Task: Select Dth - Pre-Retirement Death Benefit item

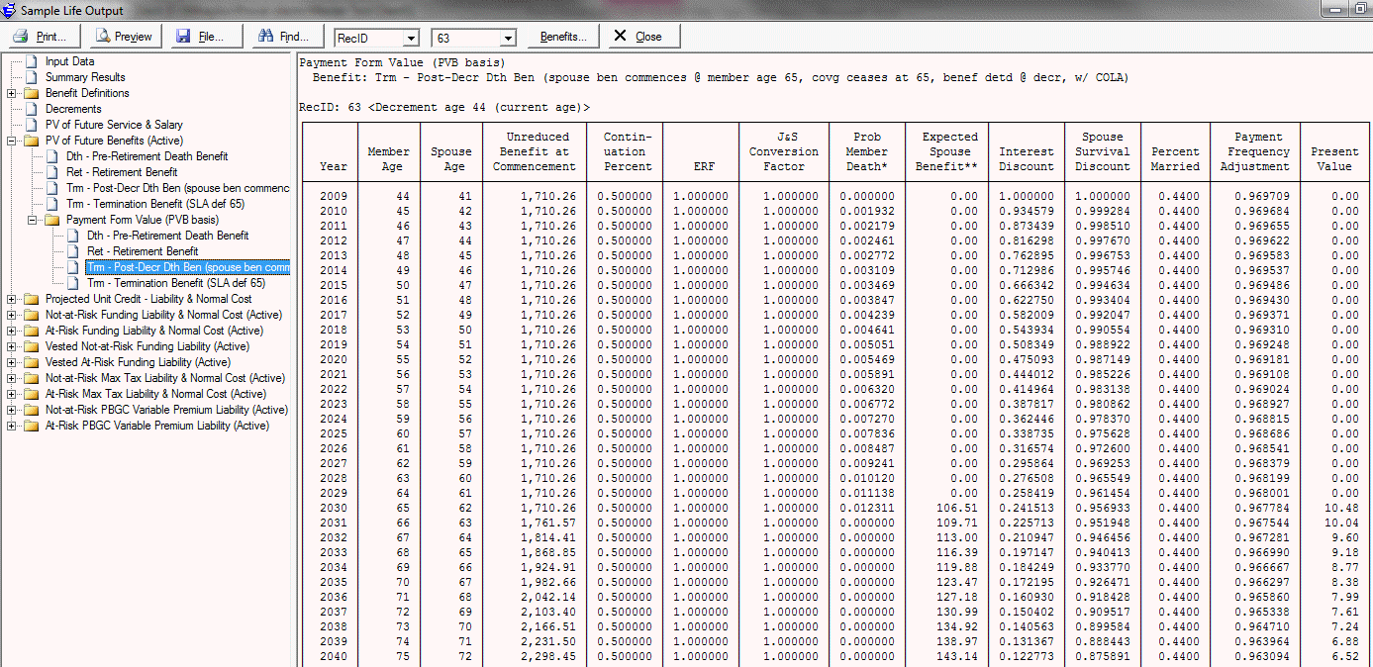Action: click(x=147, y=156)
